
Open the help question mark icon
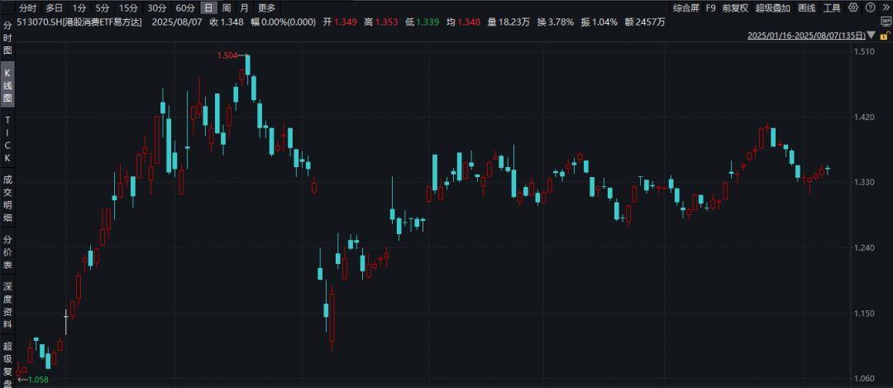click(868, 7)
